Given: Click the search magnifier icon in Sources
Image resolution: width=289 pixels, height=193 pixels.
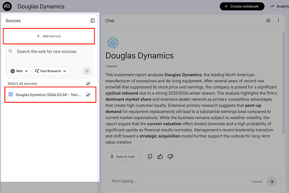Looking at the screenshot, I should tap(11, 51).
